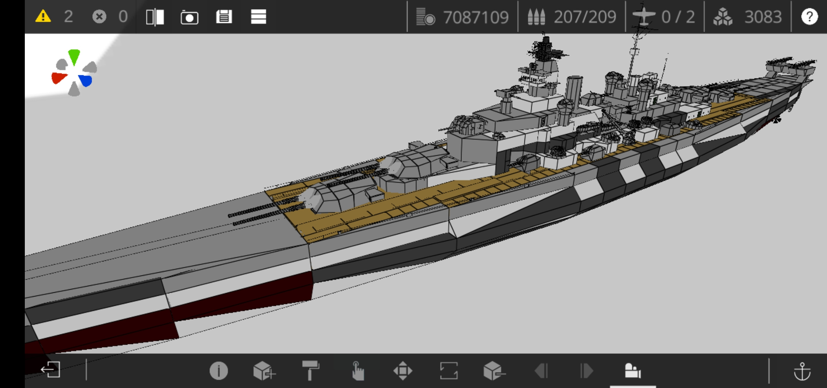The image size is (827, 388).
Task: Select the four-arrow move tool
Action: coord(403,371)
